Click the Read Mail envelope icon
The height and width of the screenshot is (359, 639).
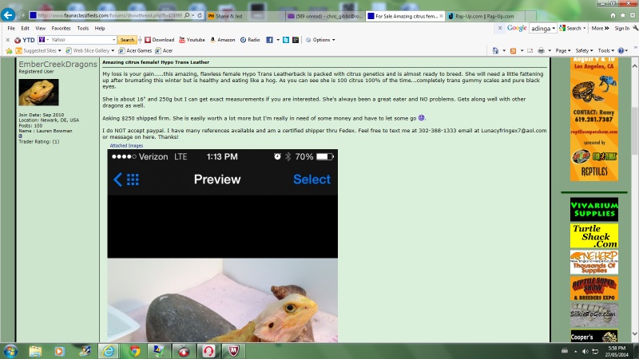530,51
